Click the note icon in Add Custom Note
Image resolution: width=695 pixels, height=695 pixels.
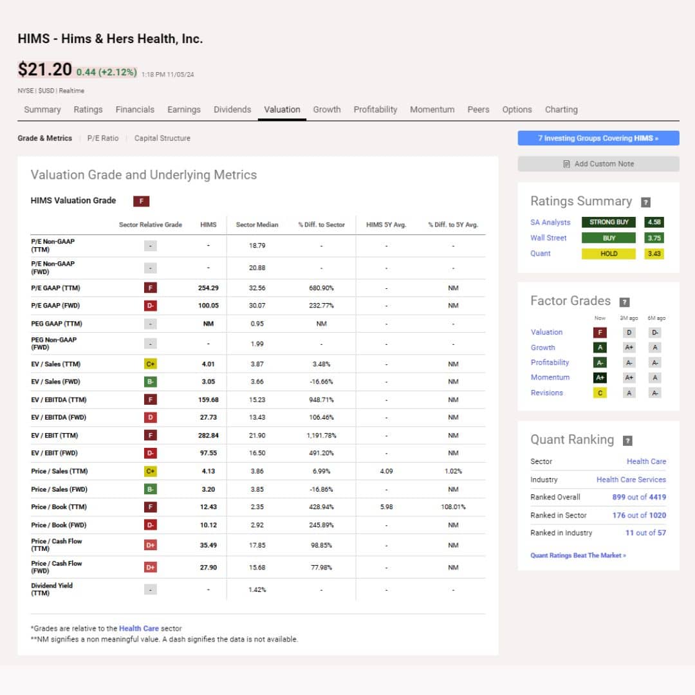pyautogui.click(x=566, y=164)
